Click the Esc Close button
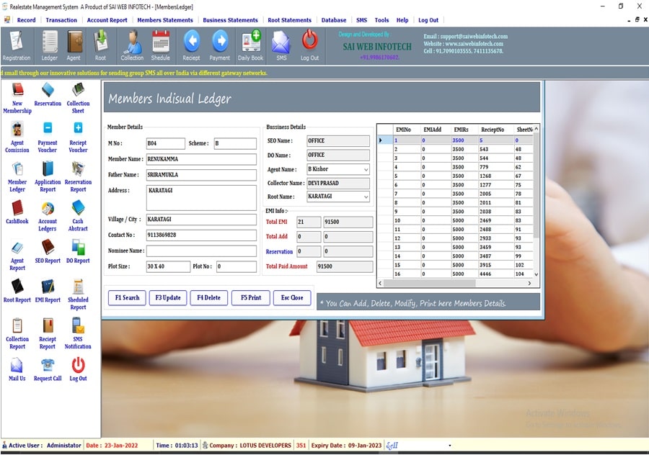Viewport: 649px width, 455px height. [292, 297]
